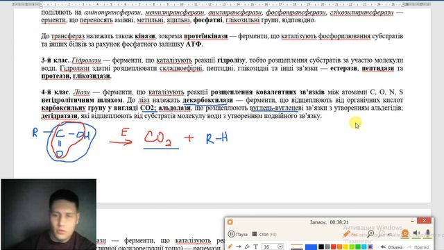Click the word альдолази

click(x=174, y=108)
